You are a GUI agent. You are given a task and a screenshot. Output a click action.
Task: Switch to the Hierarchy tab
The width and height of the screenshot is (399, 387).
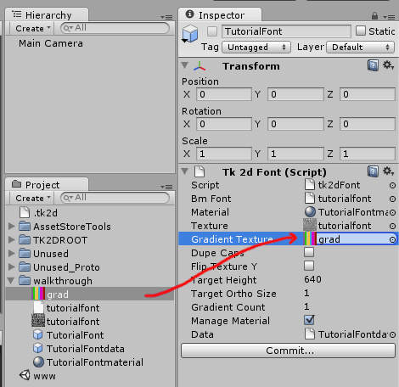47,14
